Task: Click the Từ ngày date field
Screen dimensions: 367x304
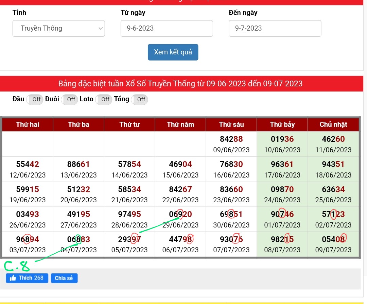Action: click(167, 29)
